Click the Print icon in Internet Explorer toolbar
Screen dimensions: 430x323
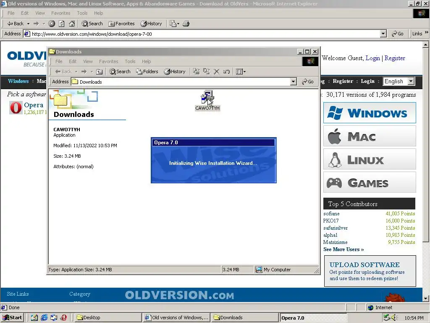point(186,24)
